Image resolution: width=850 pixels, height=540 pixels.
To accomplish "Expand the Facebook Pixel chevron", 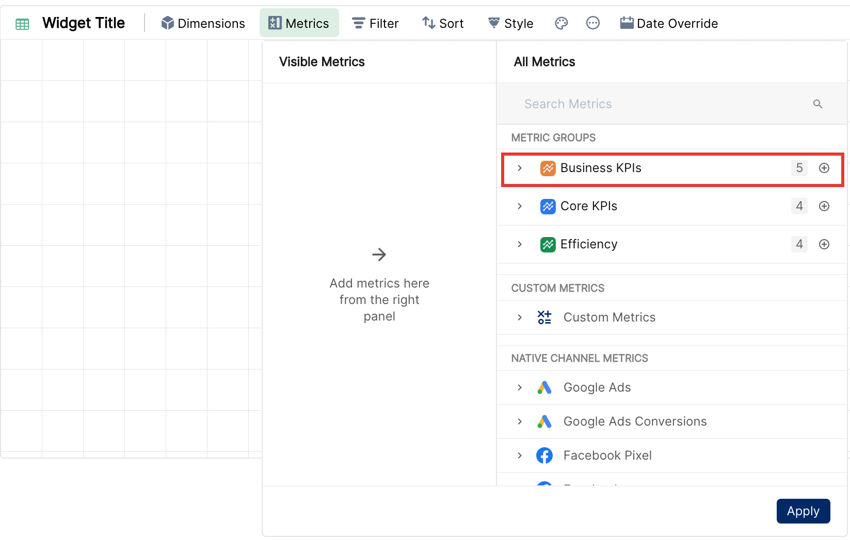I will (520, 455).
